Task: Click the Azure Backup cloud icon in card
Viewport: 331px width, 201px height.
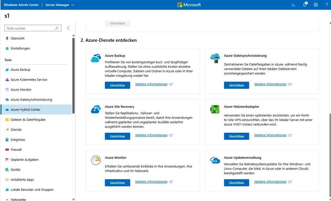Action: click(x=96, y=58)
